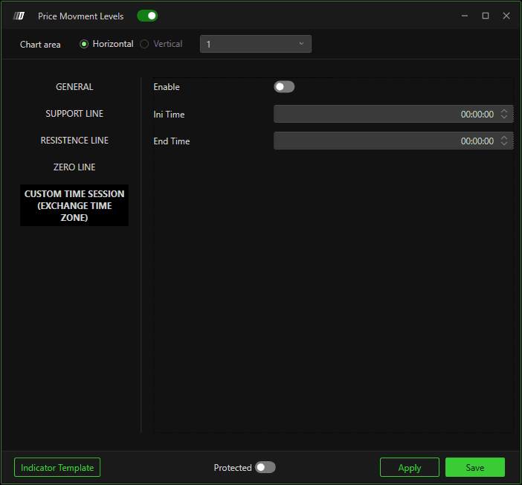The width and height of the screenshot is (522, 485).
Task: Increase End Time with up arrow
Action: [x=504, y=138]
